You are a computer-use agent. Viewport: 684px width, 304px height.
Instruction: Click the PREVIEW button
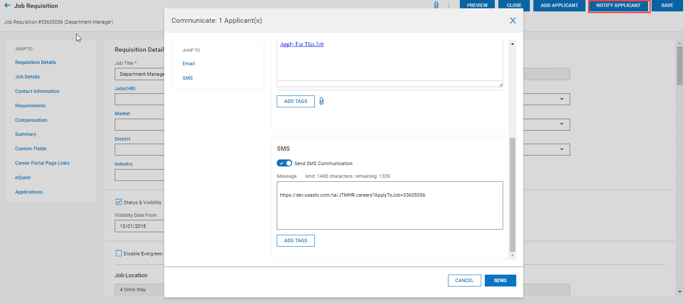tap(477, 5)
